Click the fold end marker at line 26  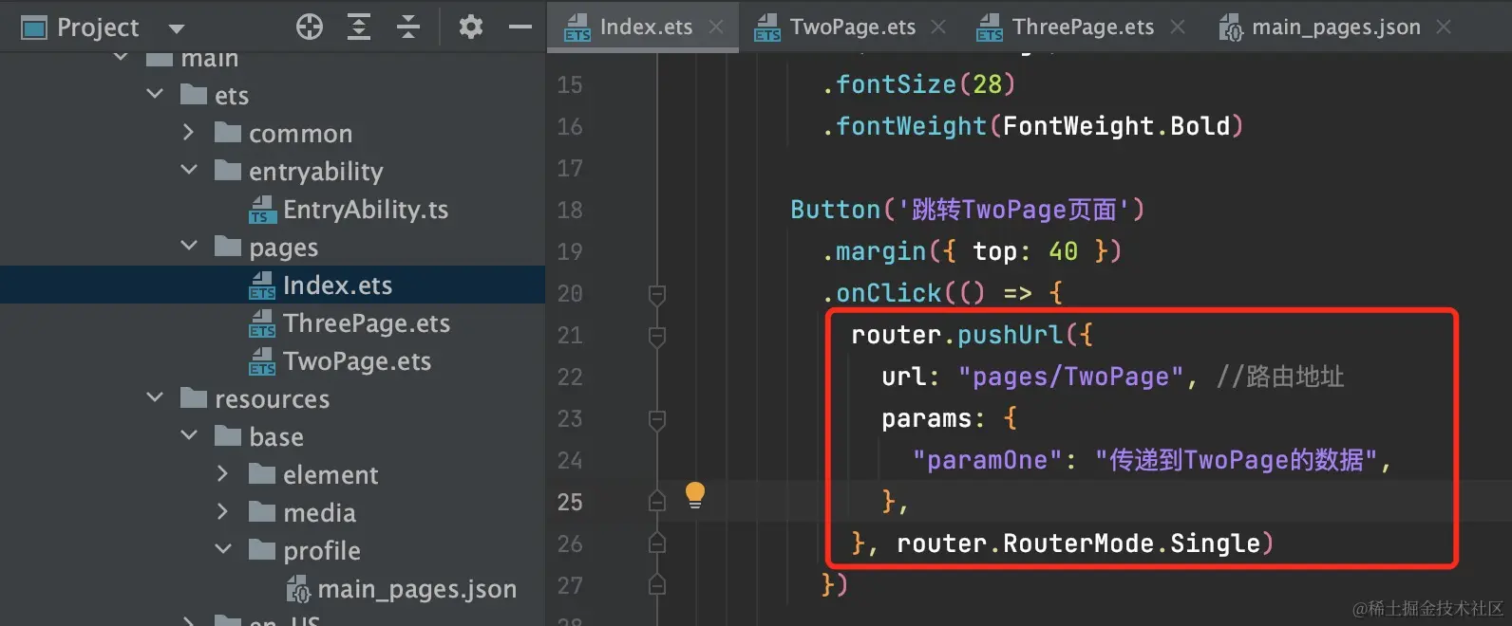pos(656,543)
